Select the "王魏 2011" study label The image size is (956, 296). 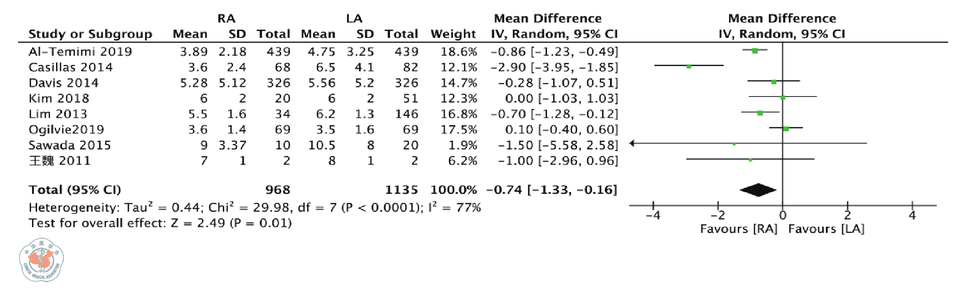point(59,161)
